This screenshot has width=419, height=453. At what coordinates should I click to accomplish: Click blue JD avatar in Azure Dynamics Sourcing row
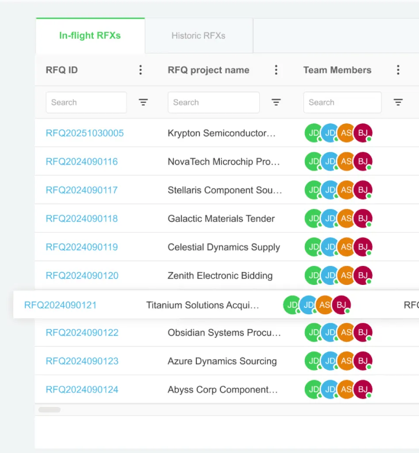330,361
